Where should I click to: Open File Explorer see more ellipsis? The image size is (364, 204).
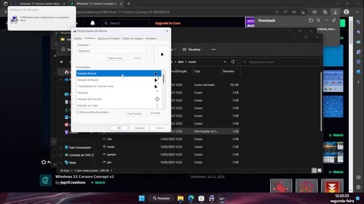213,49
